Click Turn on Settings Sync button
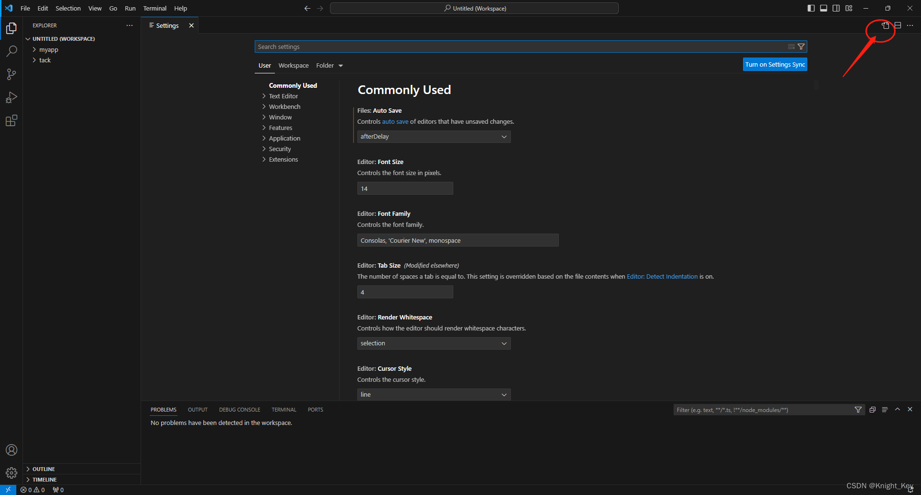 point(775,65)
